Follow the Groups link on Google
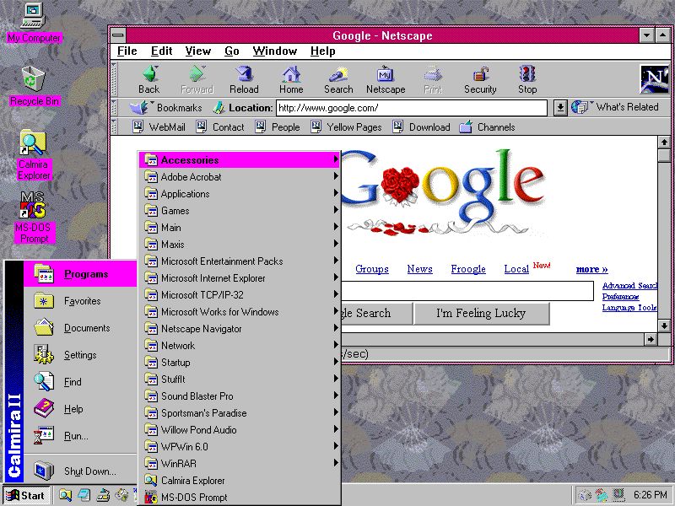This screenshot has width=675, height=506. click(372, 269)
